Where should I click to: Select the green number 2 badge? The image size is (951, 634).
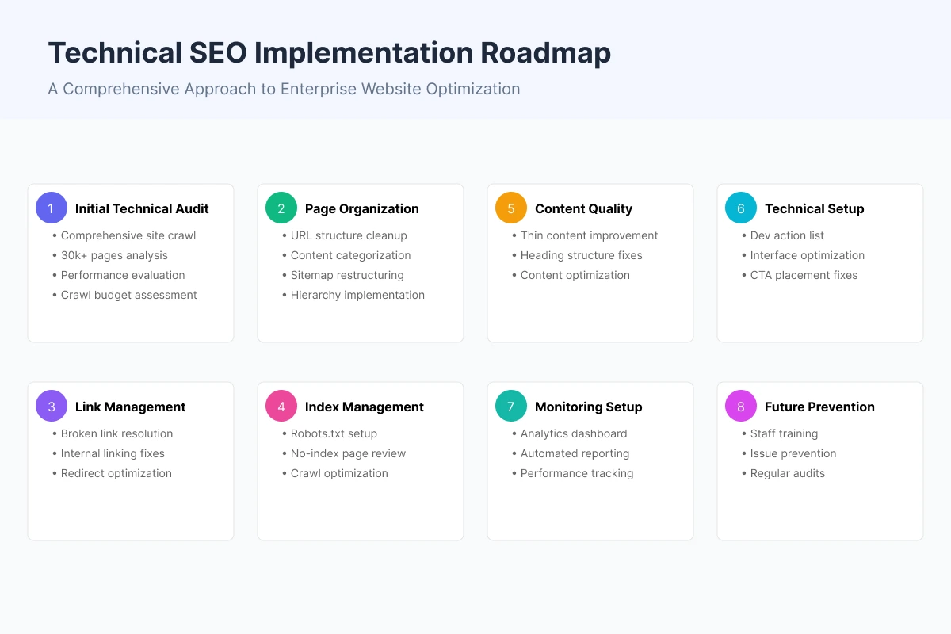click(281, 208)
